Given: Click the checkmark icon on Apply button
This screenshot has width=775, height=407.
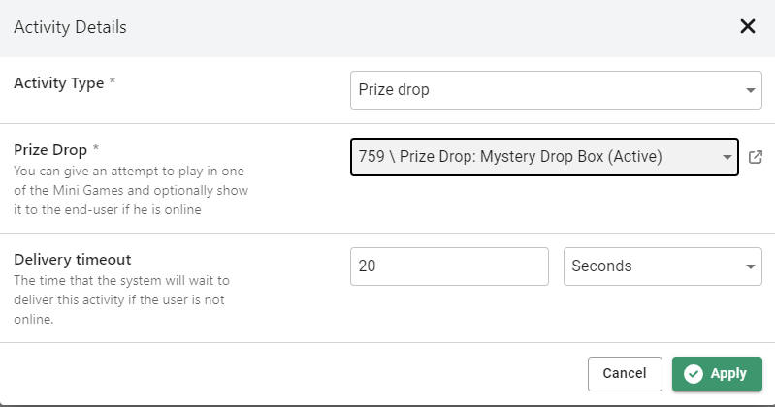Looking at the screenshot, I should point(693,374).
